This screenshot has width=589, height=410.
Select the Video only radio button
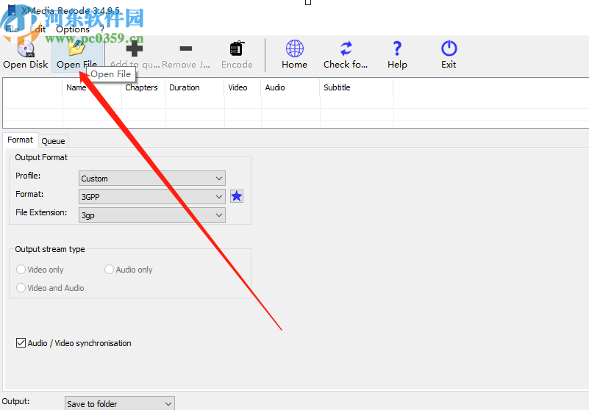coord(21,270)
